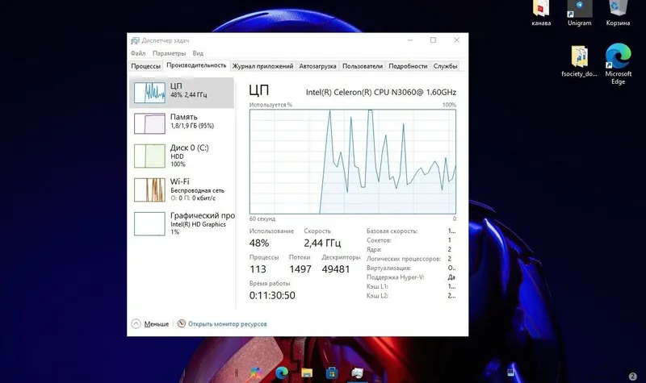Click the 60 секунд graph axis label
Image resolution: width=646 pixels, height=383 pixels.
262,219
